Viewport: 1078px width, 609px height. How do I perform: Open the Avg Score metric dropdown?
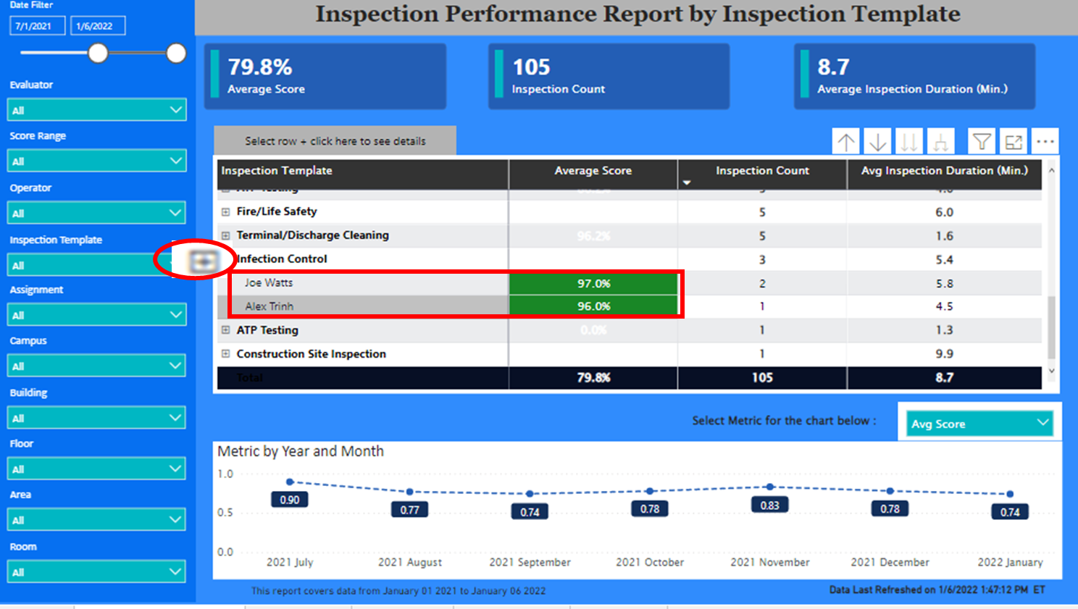click(x=979, y=424)
